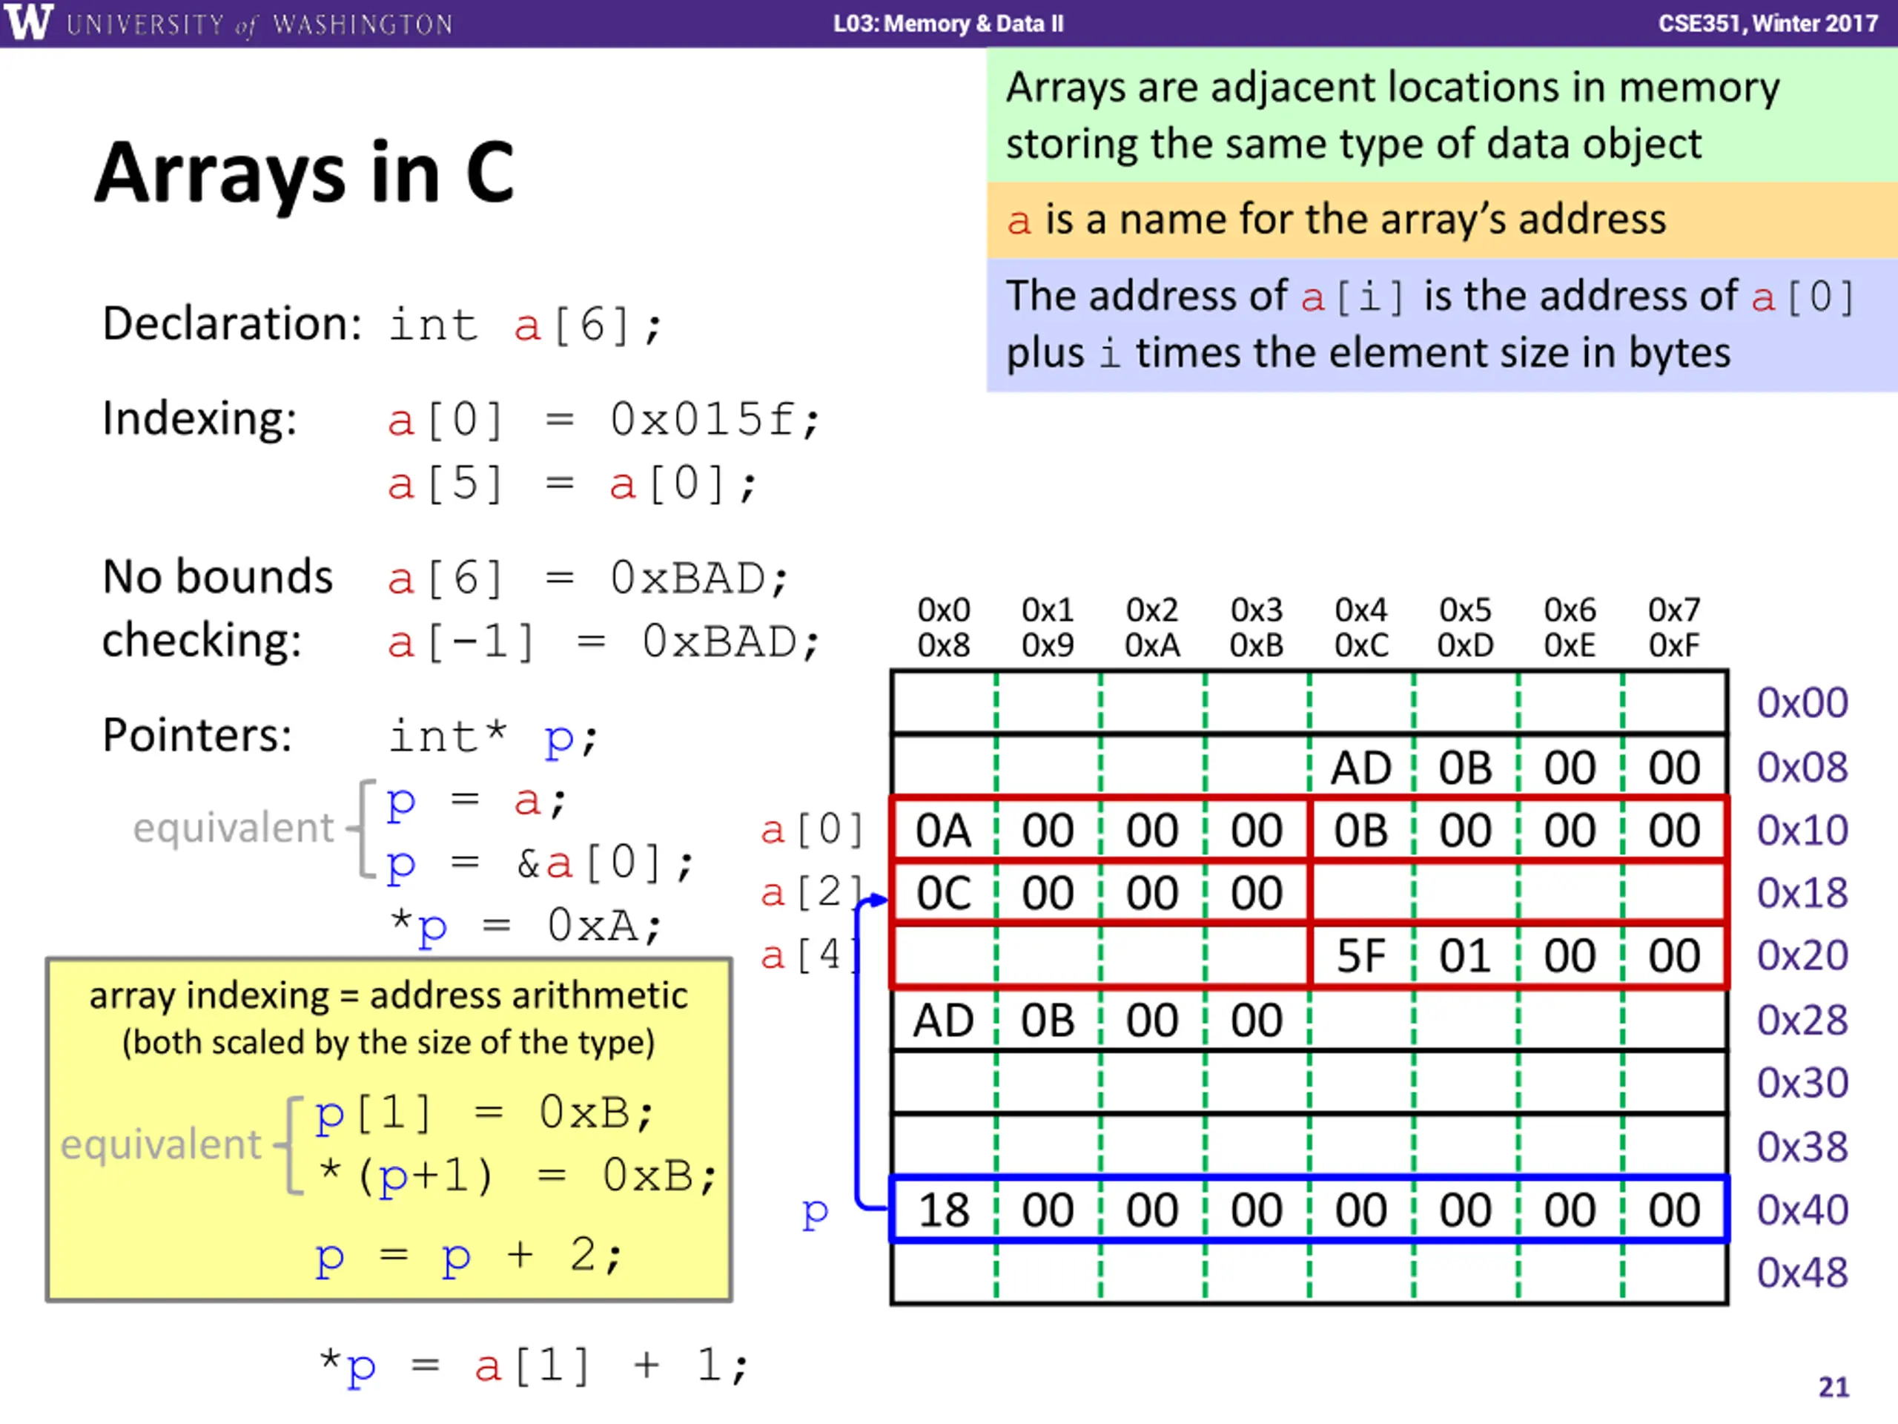The image size is (1898, 1424).
Task: Click the line 'p[1] = 0xB;'
Action: pyautogui.click(x=485, y=1114)
